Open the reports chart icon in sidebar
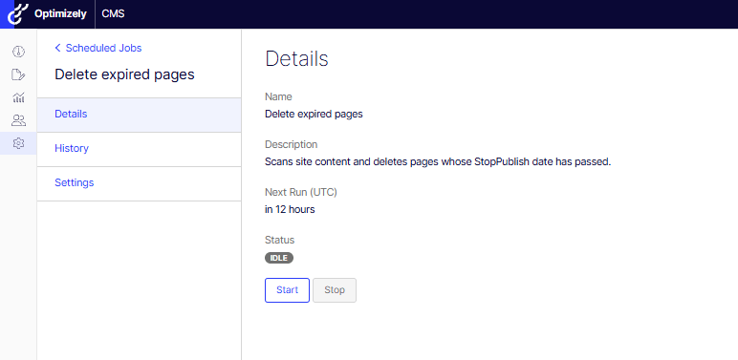 (18, 97)
